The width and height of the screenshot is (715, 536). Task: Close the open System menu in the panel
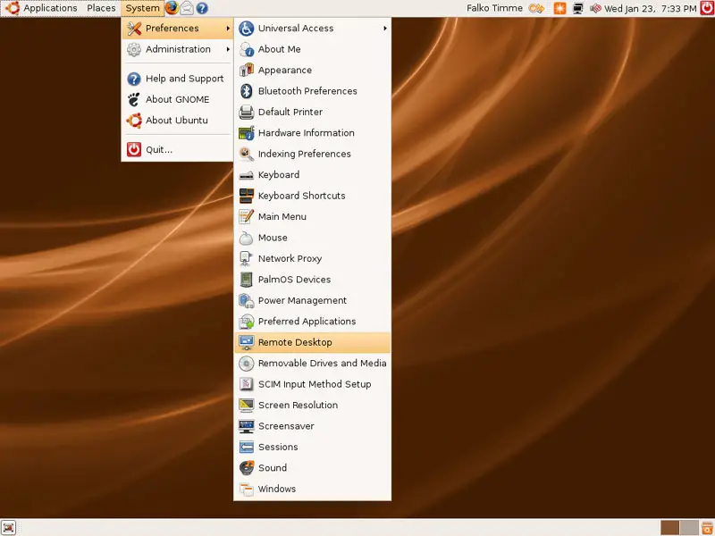coord(142,8)
